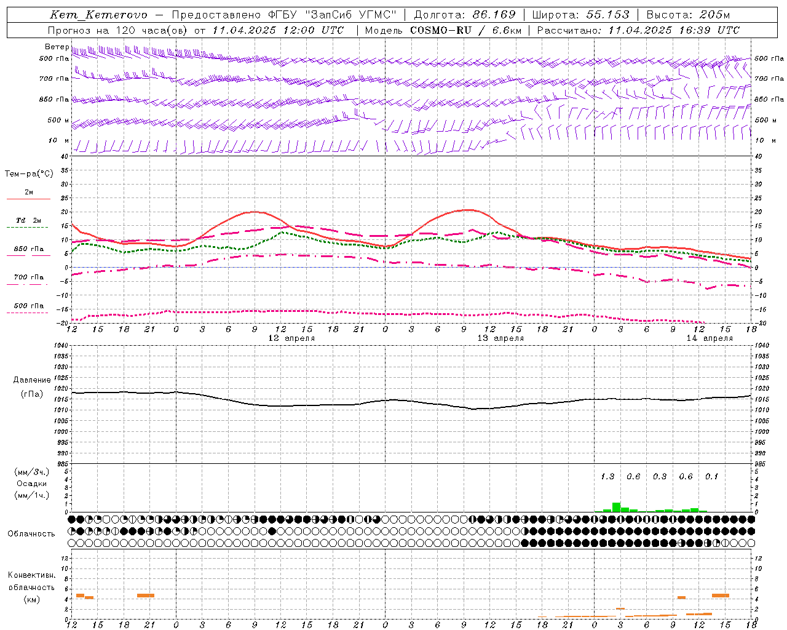This screenshot has width=787, height=630.
Task: Click the 'Конвективн.' label
Action: [32, 575]
